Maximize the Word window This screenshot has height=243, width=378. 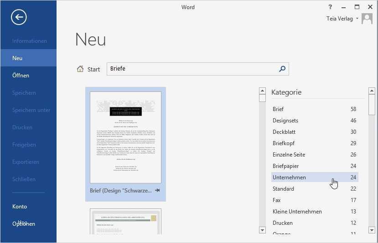(357, 7)
